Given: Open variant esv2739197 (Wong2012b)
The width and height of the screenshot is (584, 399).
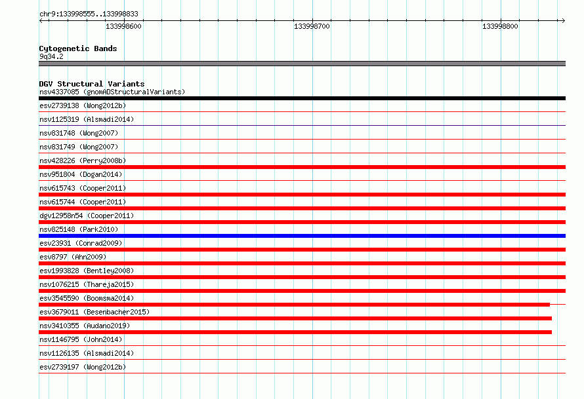Looking at the screenshot, I should click(x=83, y=367).
